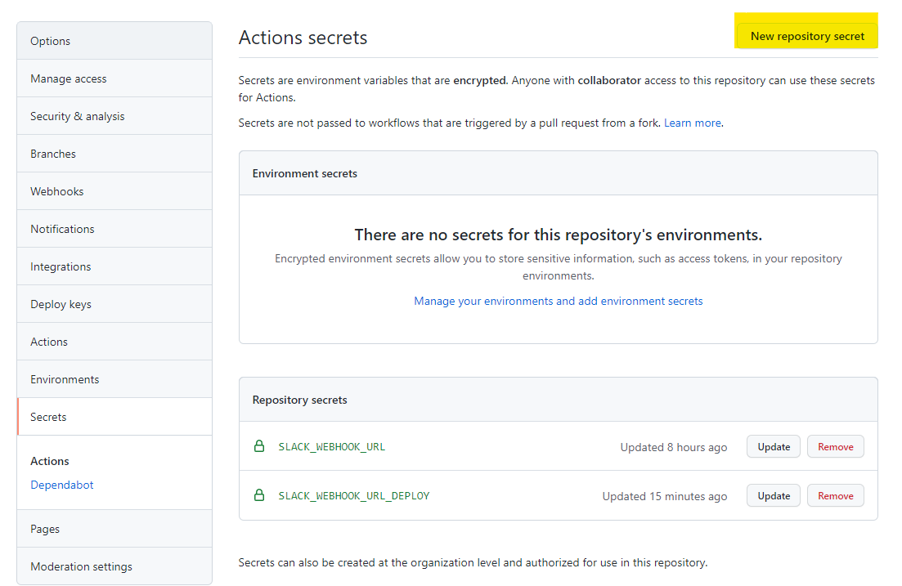Click the Actions secrets page heading

point(303,38)
